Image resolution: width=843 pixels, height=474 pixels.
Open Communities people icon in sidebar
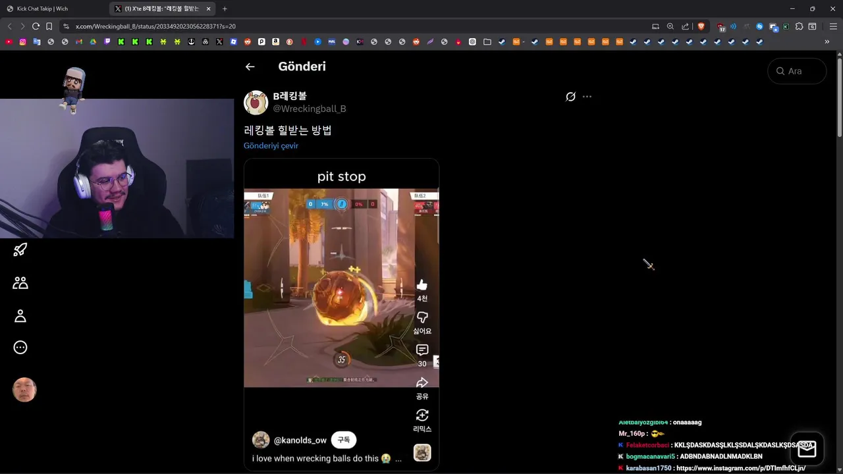[x=20, y=282]
